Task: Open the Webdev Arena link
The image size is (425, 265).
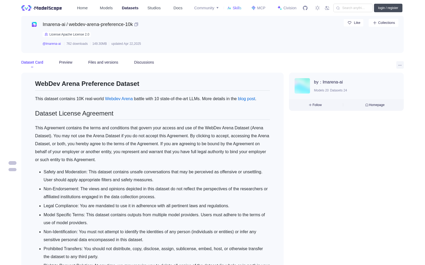Action: click(x=119, y=99)
